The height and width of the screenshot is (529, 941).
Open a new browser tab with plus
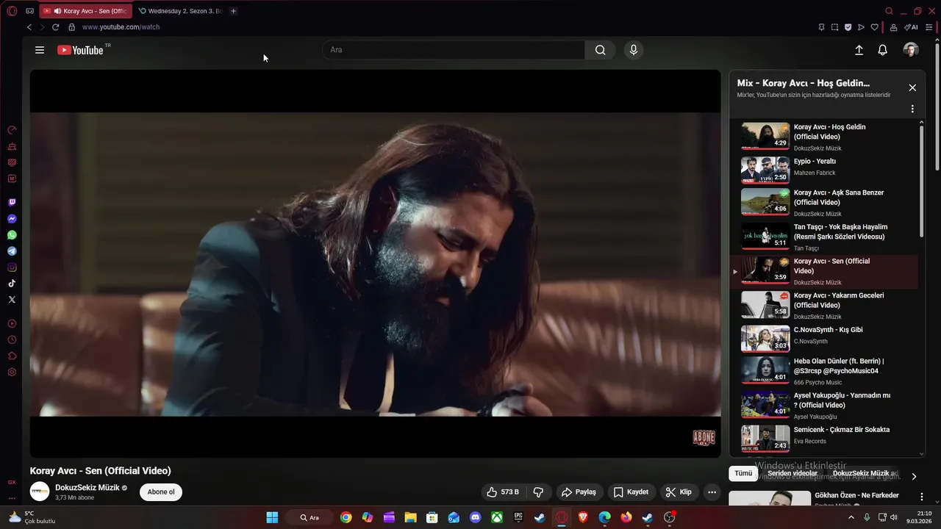coord(233,11)
